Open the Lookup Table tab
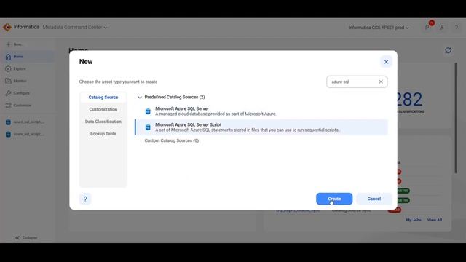Image resolution: width=466 pixels, height=262 pixels. coord(103,134)
